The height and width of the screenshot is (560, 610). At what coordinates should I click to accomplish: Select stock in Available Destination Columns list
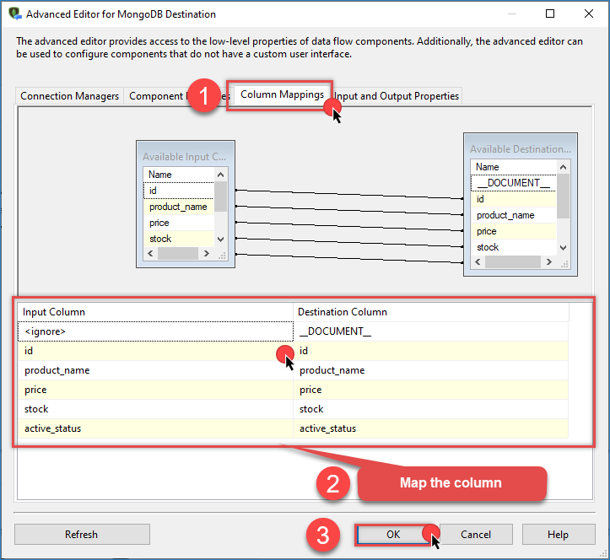(513, 247)
